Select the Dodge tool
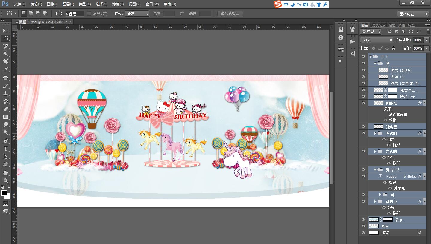The width and height of the screenshot is (431, 244). pyautogui.click(x=6, y=132)
